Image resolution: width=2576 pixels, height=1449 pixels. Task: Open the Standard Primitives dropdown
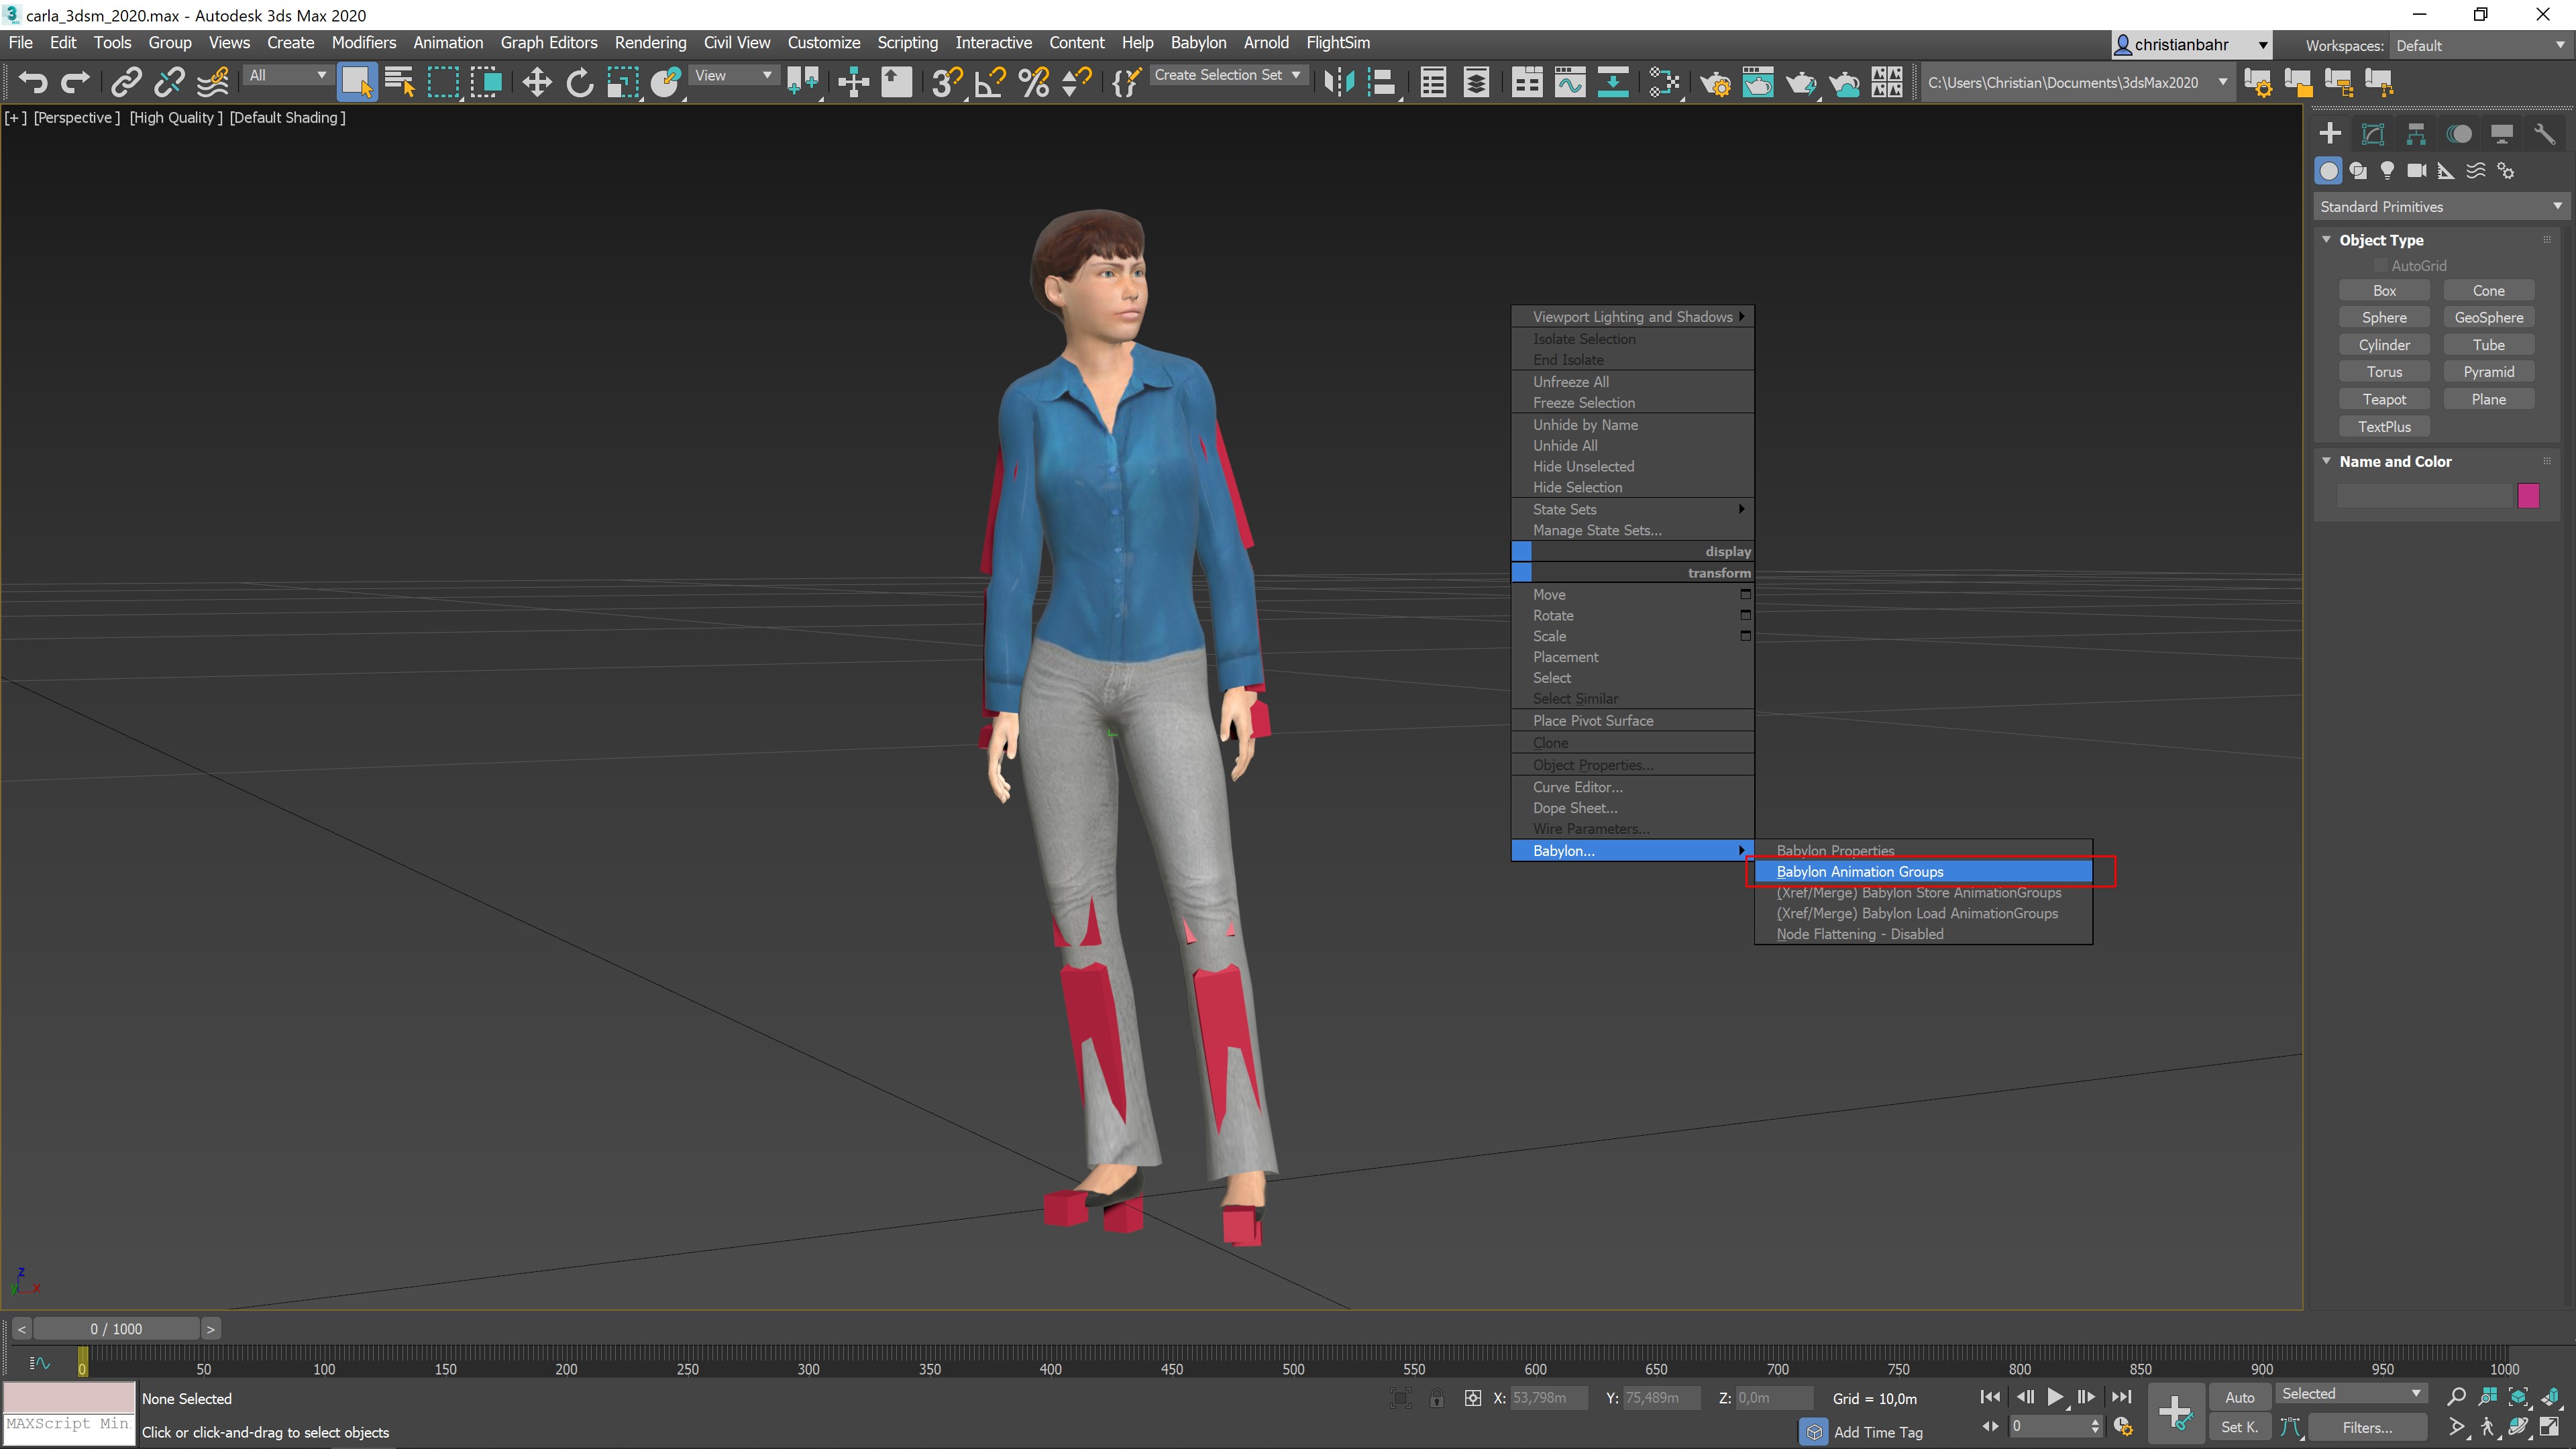[2439, 207]
